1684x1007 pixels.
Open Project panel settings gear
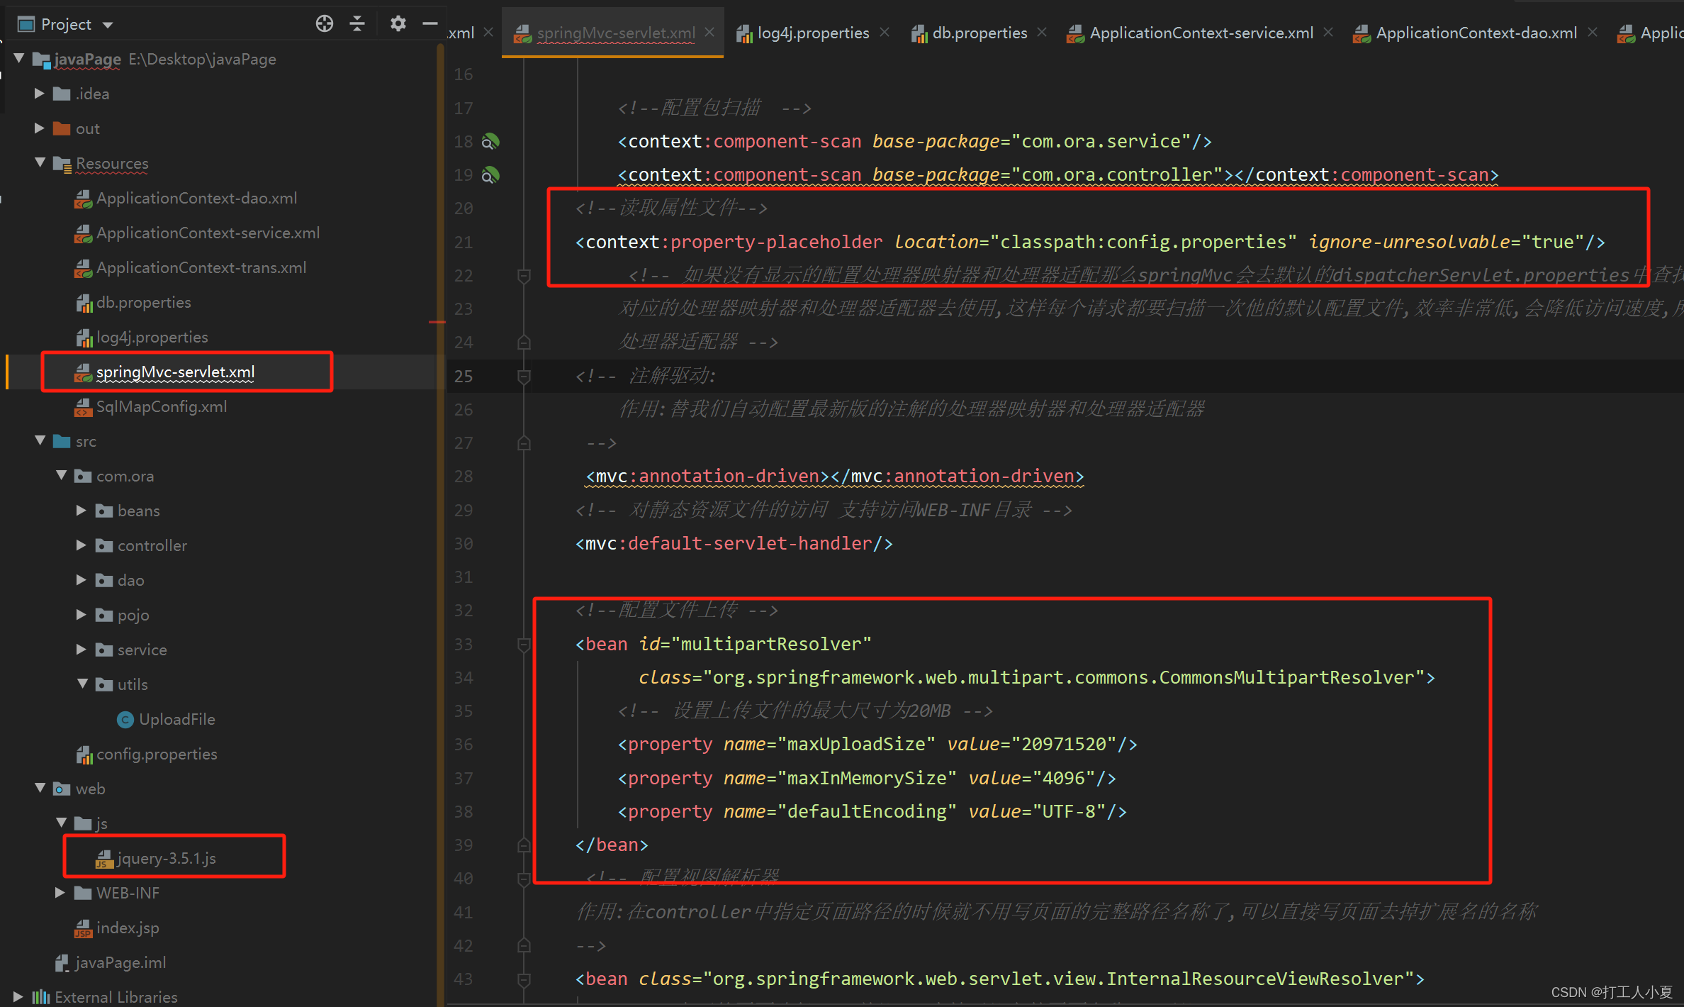[x=398, y=24]
